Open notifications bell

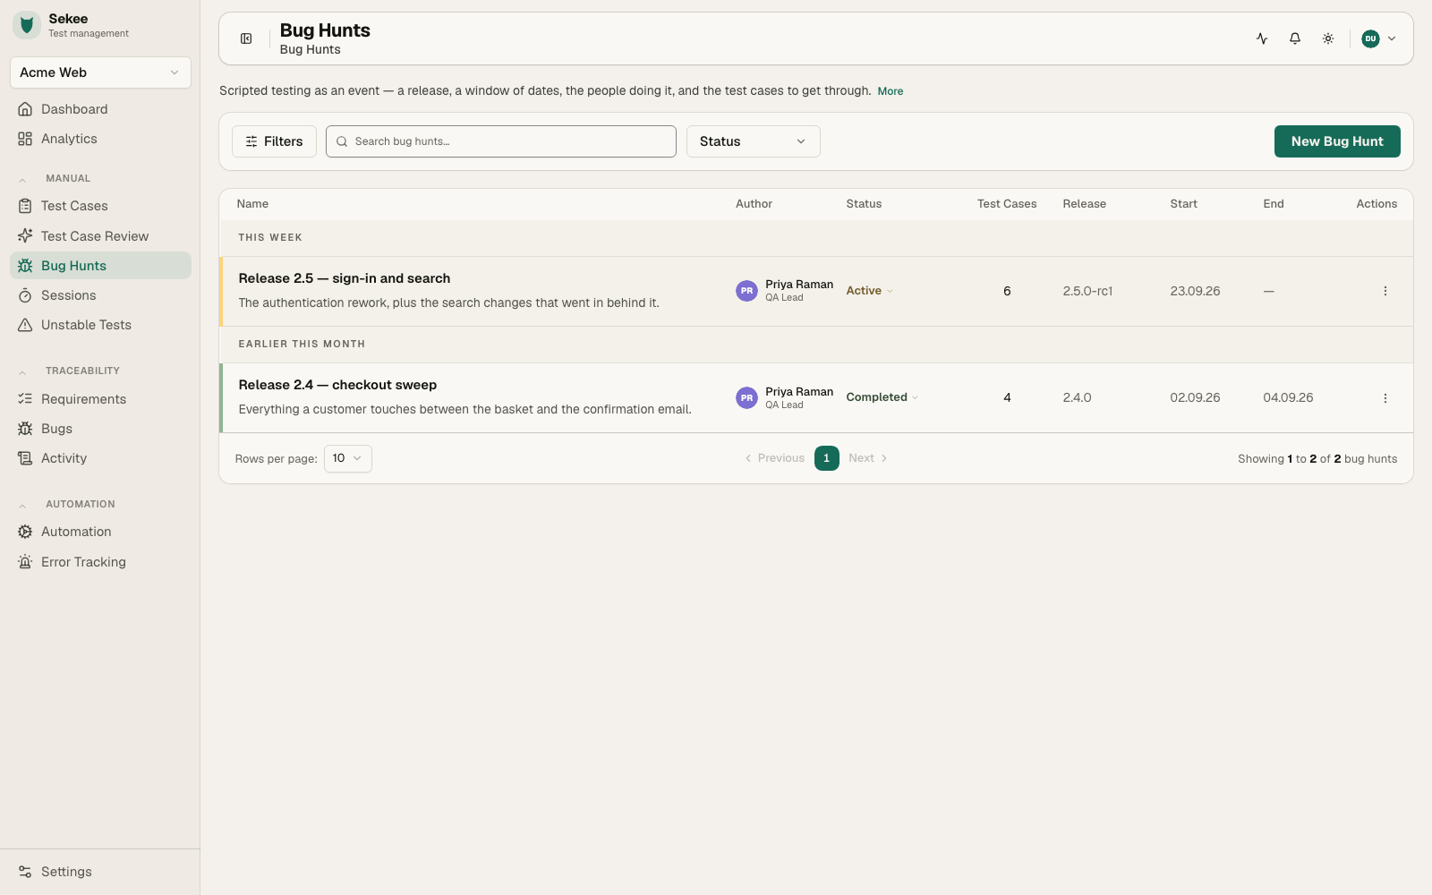tap(1295, 38)
